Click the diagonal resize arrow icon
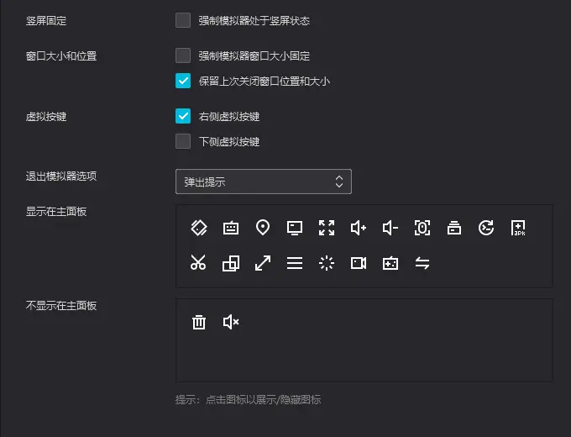The height and width of the screenshot is (437, 571). coord(263,263)
